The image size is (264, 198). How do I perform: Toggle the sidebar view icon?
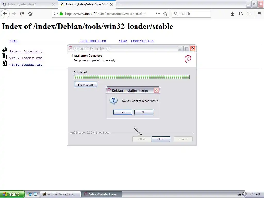click(249, 14)
